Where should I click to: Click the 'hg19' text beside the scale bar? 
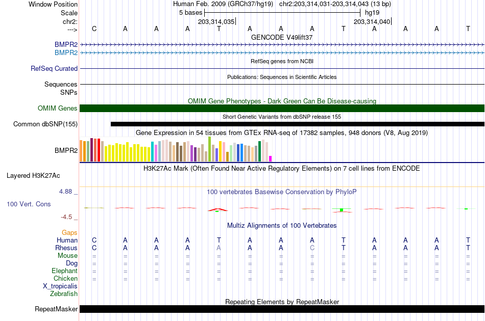coord(372,13)
